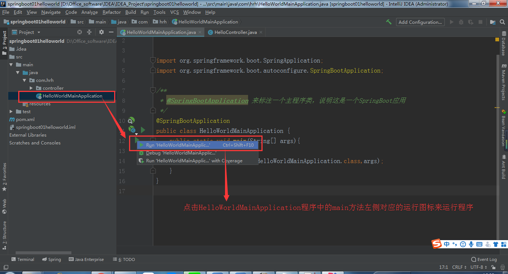Screen dimensions: 508x274
Task: Click the Sogou skin shirt icon
Action: 496,244
